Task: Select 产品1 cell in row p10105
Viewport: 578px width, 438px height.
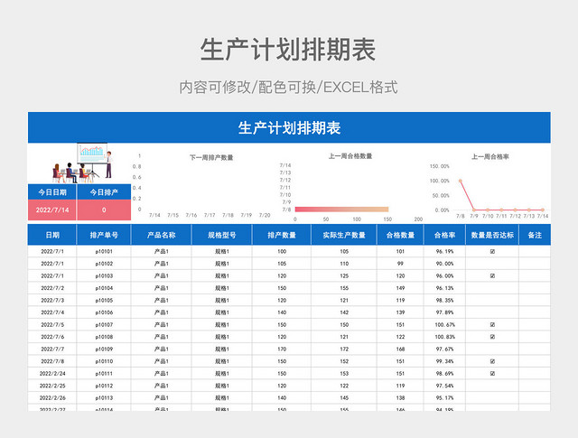Action: [162, 300]
